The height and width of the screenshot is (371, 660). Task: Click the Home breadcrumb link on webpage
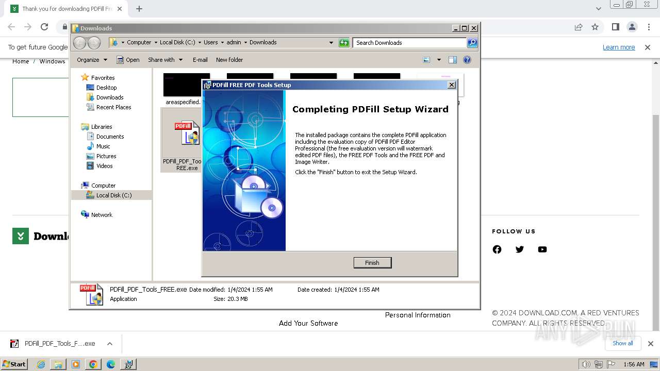(21, 61)
